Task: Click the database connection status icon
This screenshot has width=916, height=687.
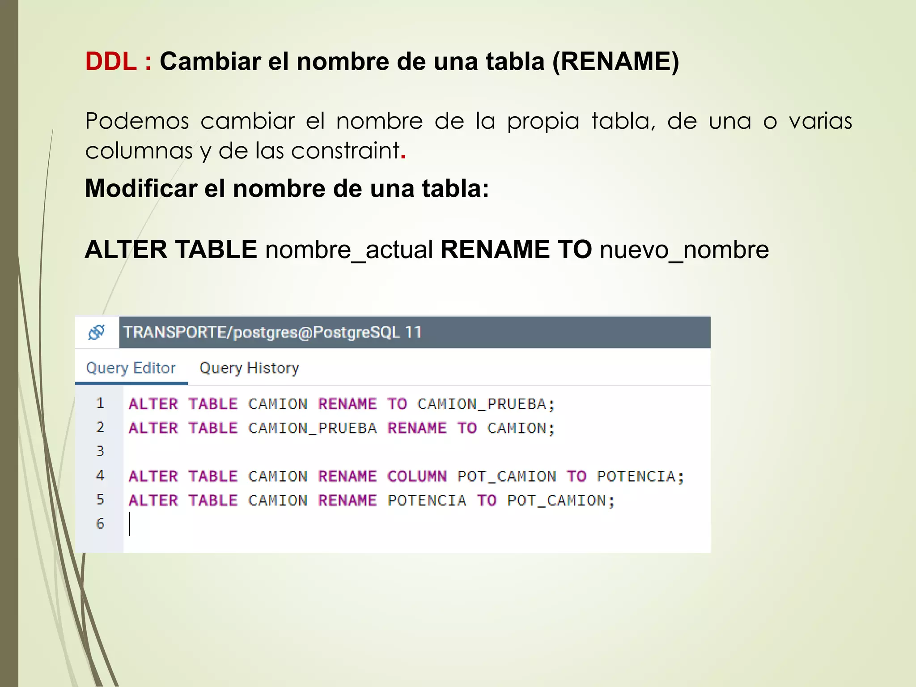Action: (x=97, y=332)
